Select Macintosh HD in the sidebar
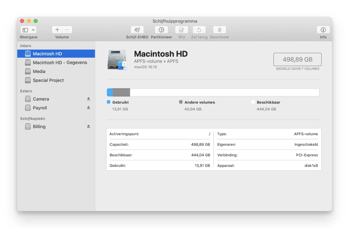The height and width of the screenshot is (228, 349). [x=56, y=54]
